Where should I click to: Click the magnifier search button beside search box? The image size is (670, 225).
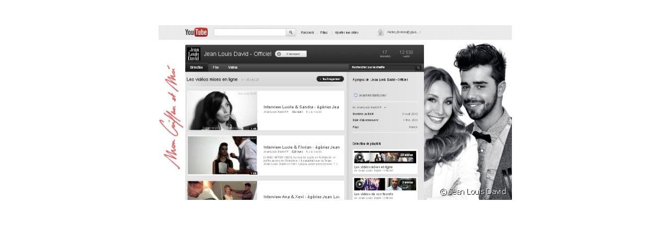291,32
